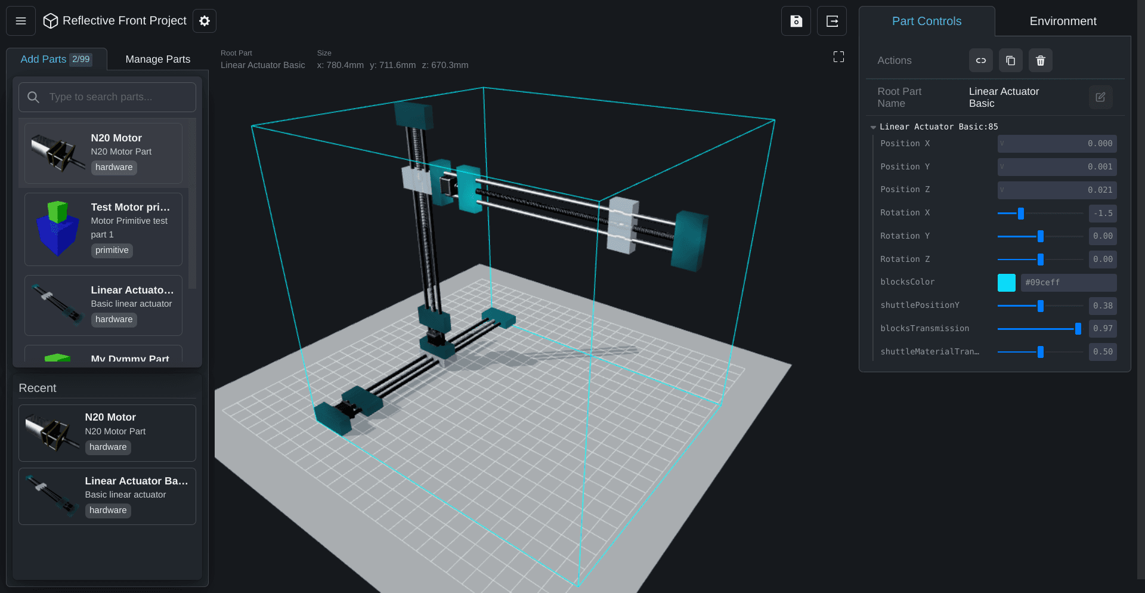Add the Test Motor primitive part

point(103,229)
